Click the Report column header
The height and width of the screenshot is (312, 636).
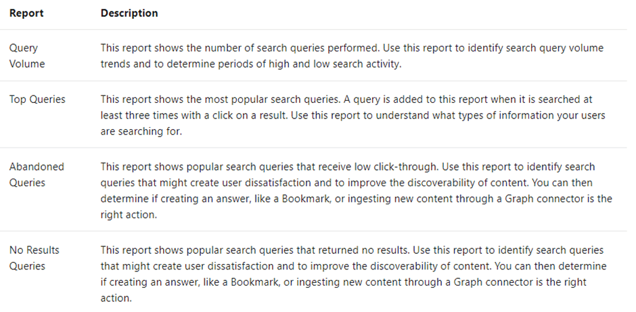tap(26, 13)
